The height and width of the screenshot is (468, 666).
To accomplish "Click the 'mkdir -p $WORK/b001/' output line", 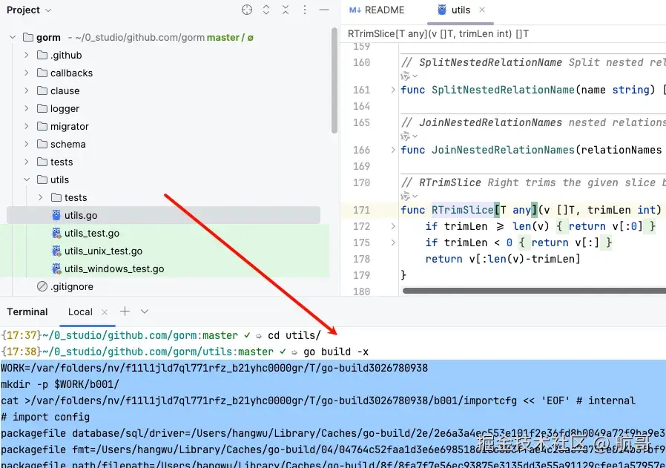I will tap(60, 384).
